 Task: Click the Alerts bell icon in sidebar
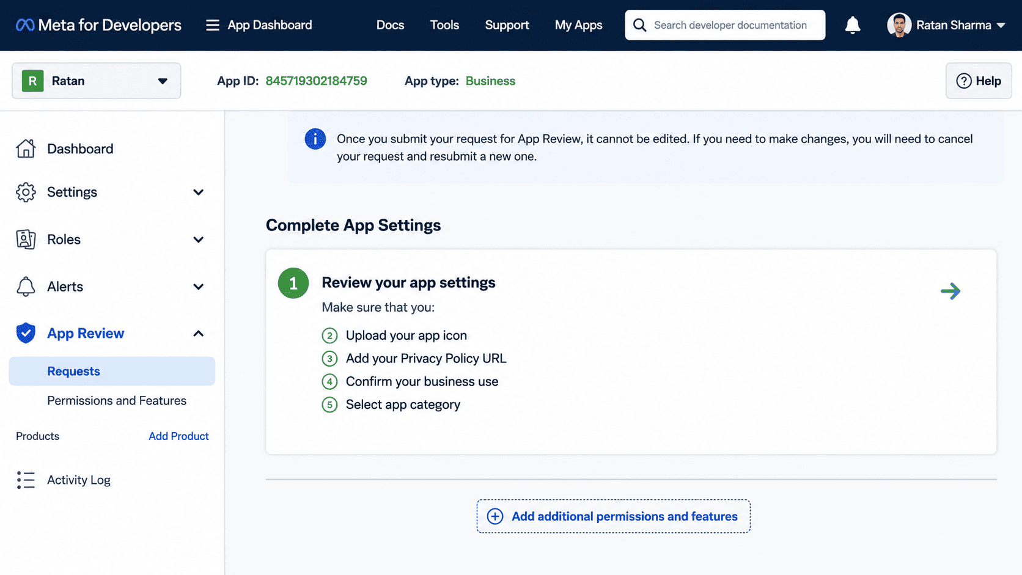pyautogui.click(x=26, y=287)
